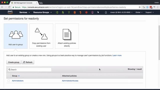
Task: Click the browser address bar URL
Action: [74, 7]
